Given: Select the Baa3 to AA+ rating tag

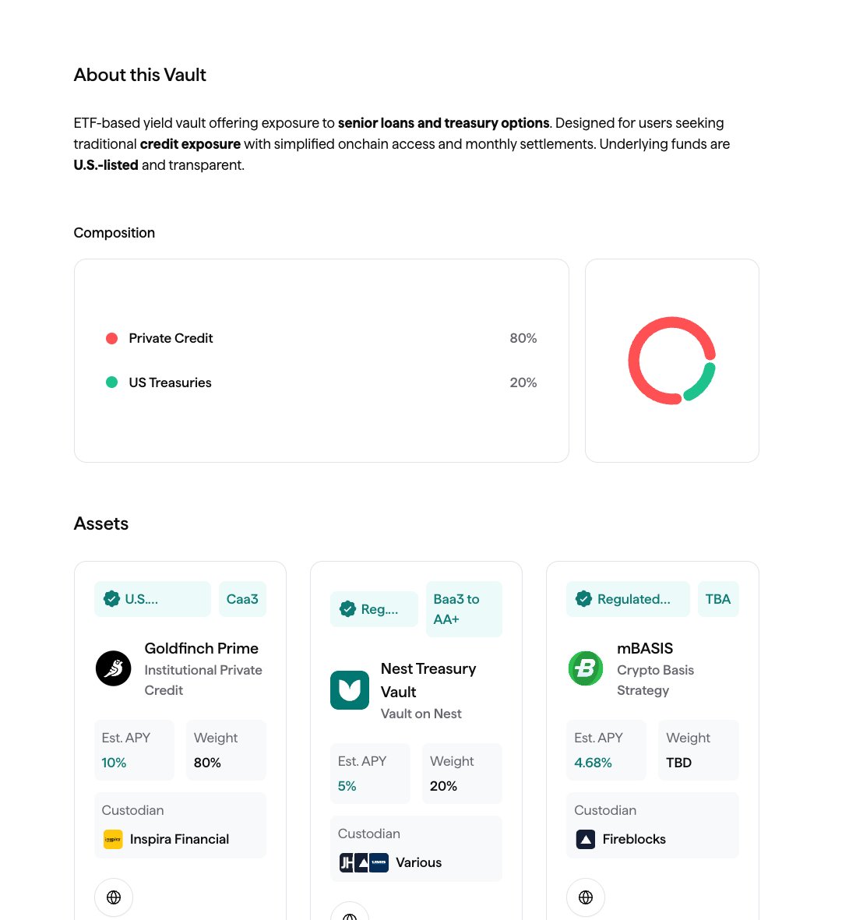Looking at the screenshot, I should [464, 609].
